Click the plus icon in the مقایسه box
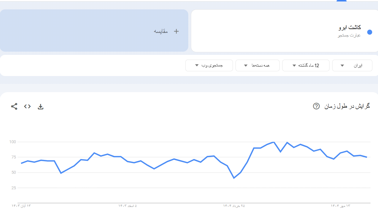The width and height of the screenshot is (378, 216). pyautogui.click(x=176, y=31)
